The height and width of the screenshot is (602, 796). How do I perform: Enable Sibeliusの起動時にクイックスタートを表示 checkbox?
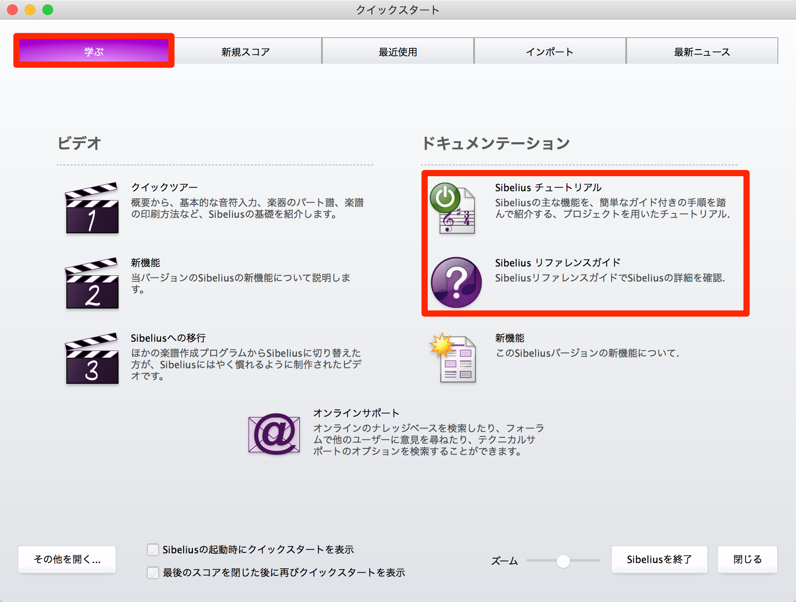click(153, 550)
